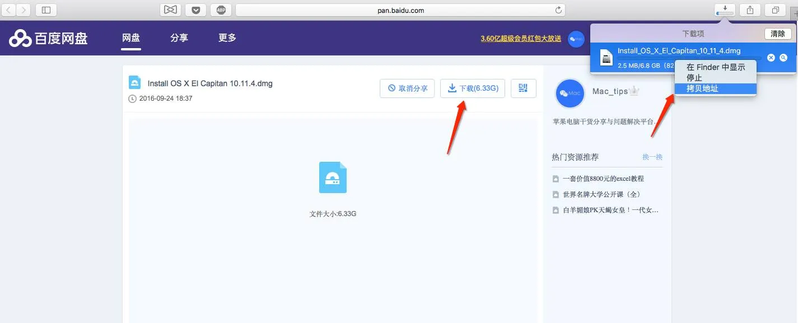The height and width of the screenshot is (323, 798).
Task: Click the file icon beside the 白羊媚娘 link
Action: 556,210
